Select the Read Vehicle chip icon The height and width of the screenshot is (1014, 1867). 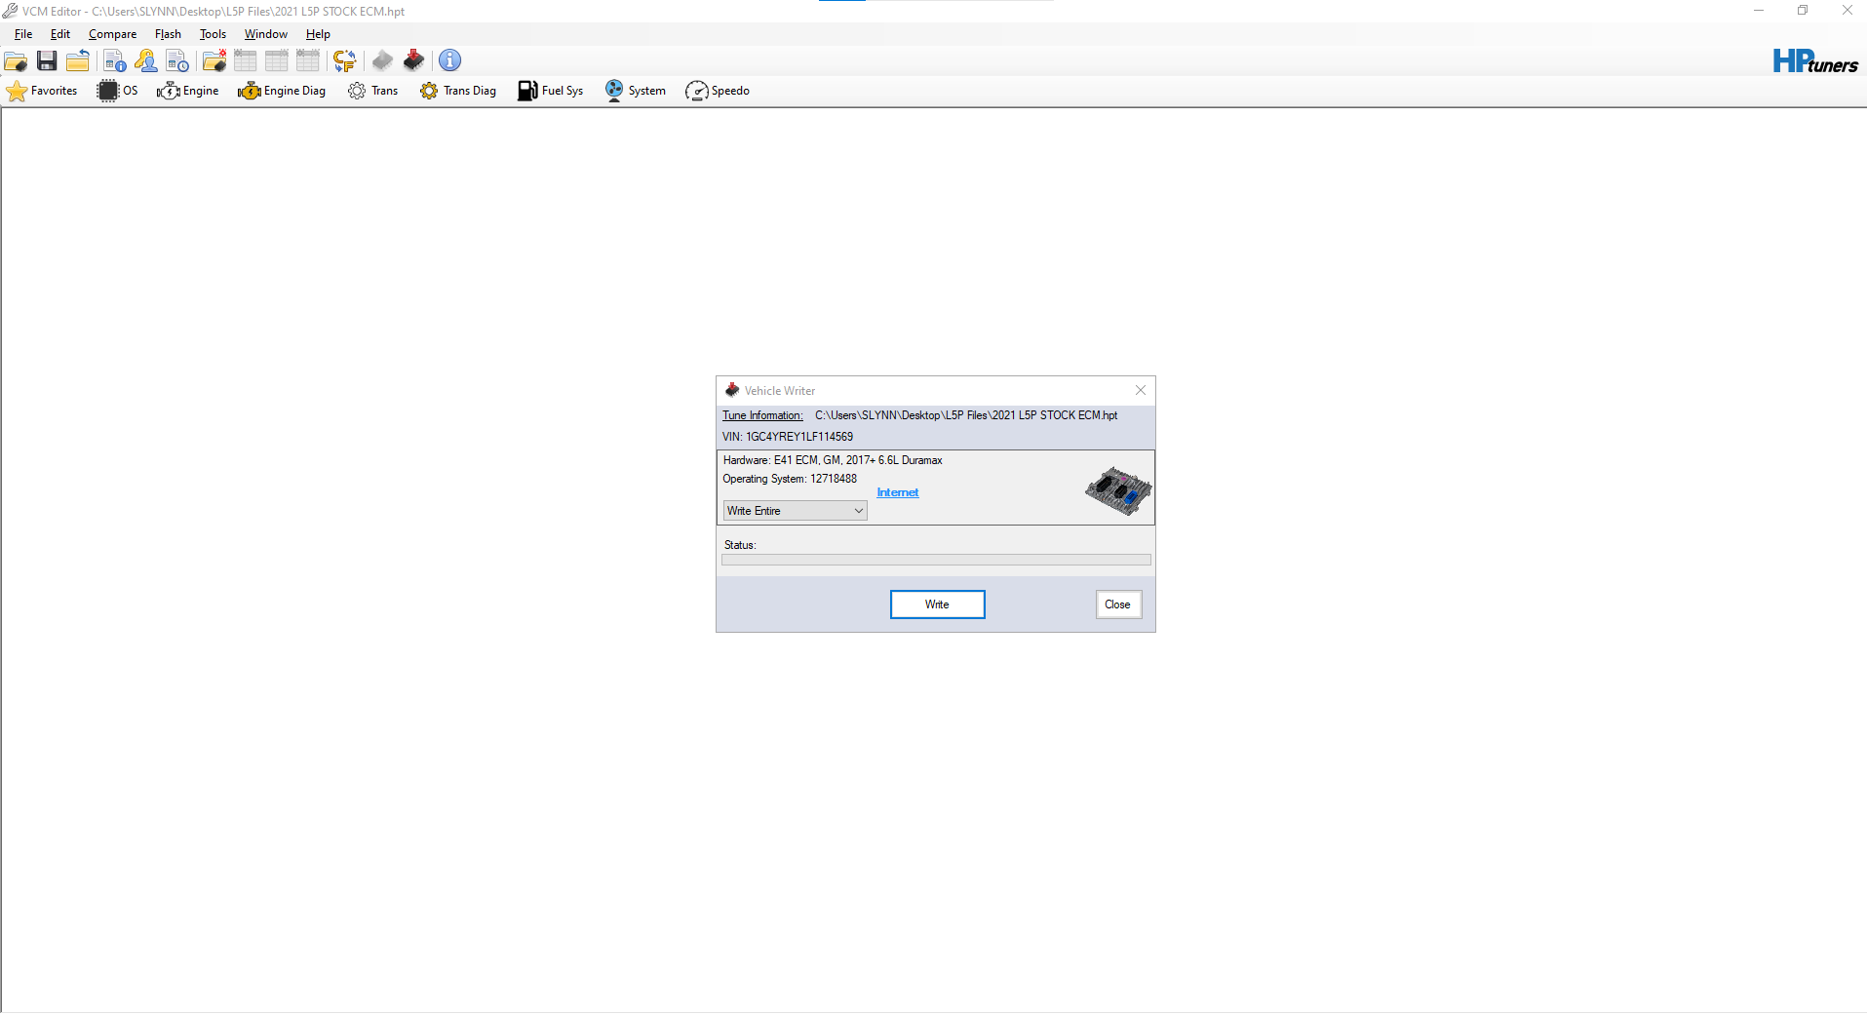click(x=381, y=60)
